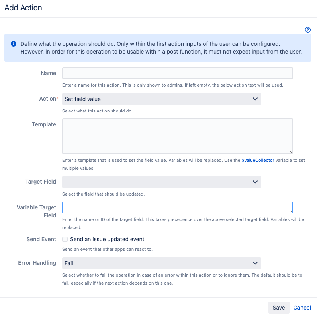Click the info icon in blue banner

pos(14,44)
